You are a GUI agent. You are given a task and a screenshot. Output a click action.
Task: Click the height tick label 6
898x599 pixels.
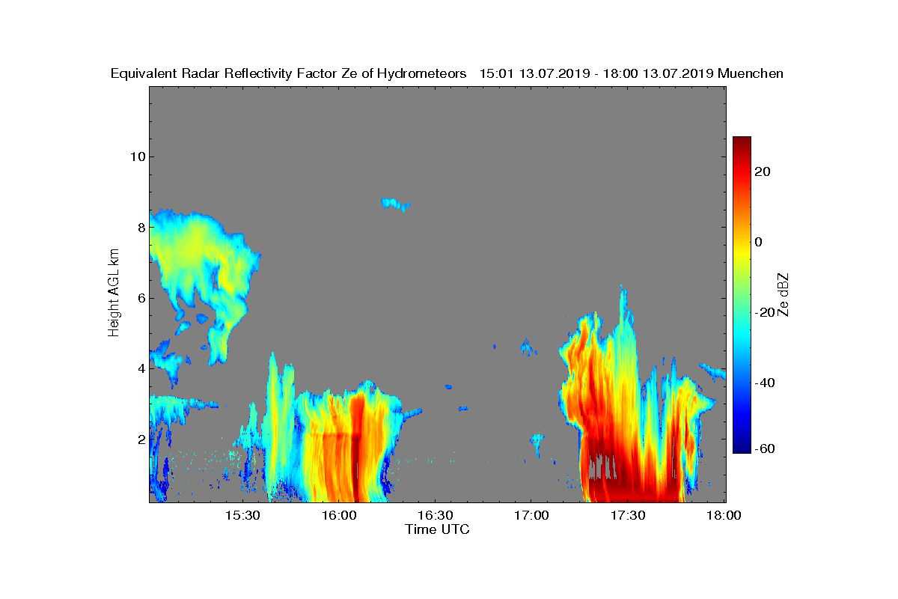click(140, 297)
